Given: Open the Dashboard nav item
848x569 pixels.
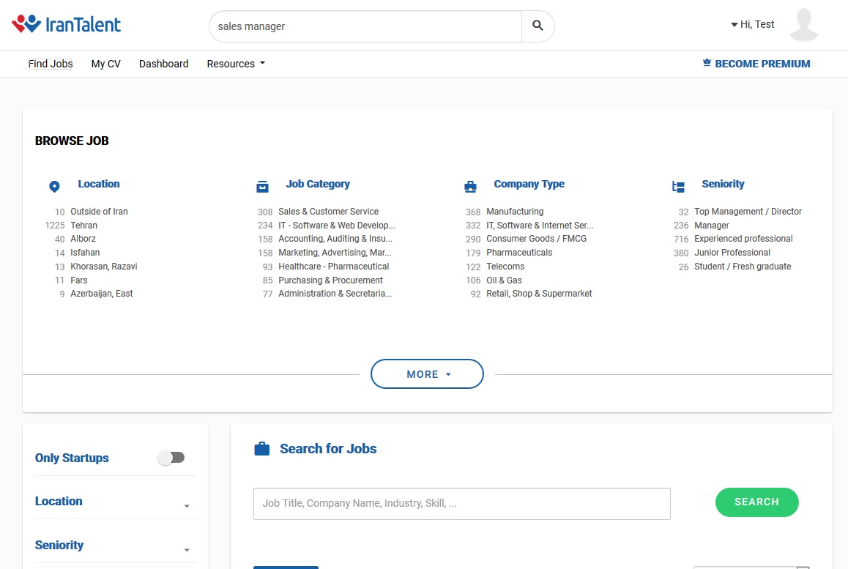Looking at the screenshot, I should pos(163,64).
